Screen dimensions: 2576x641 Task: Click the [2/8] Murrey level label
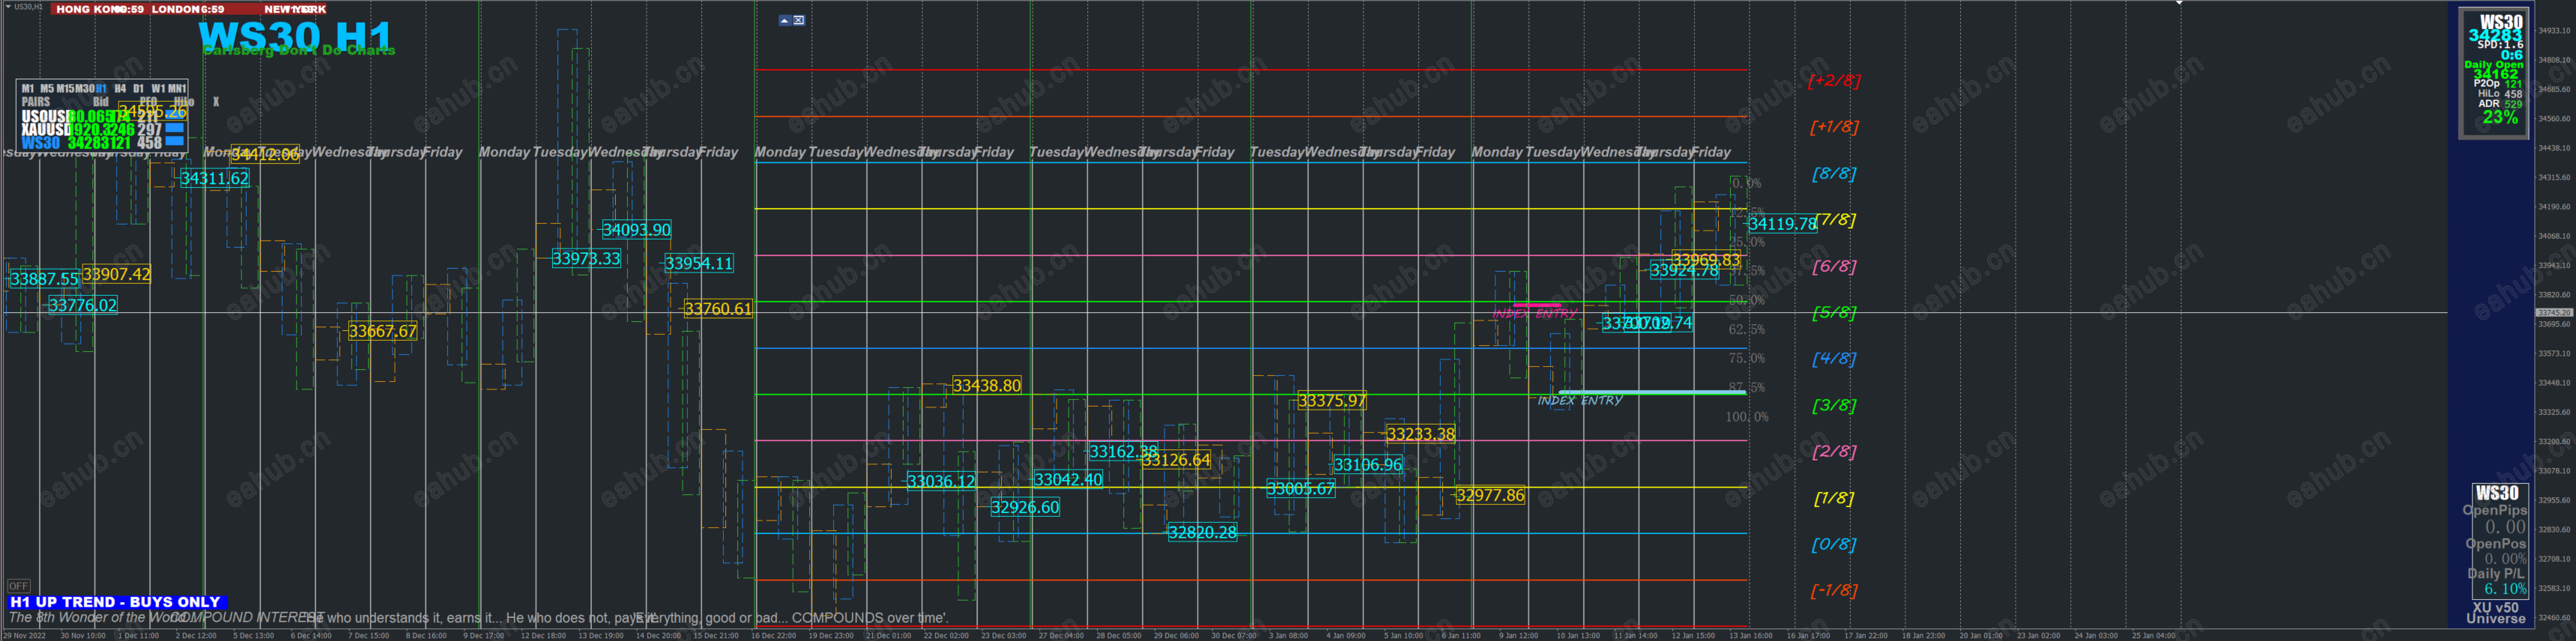[1834, 451]
